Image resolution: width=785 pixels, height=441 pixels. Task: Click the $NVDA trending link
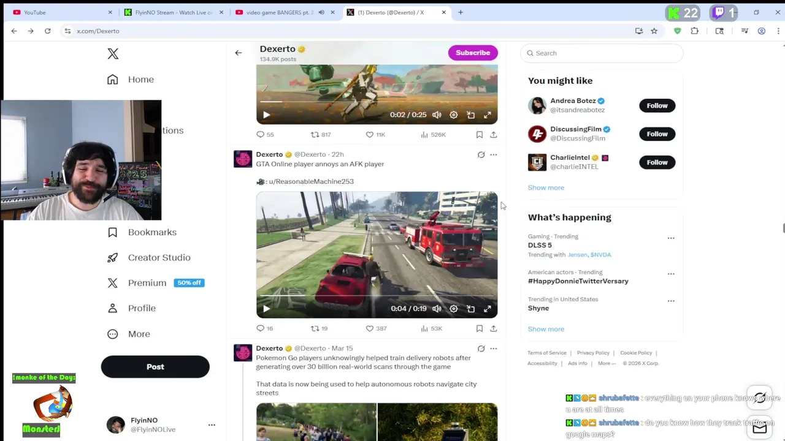[600, 255]
